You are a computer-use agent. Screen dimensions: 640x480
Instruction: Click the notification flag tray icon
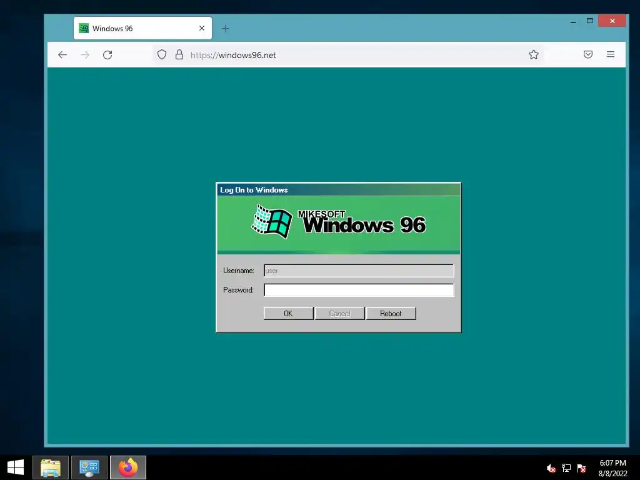coord(581,468)
